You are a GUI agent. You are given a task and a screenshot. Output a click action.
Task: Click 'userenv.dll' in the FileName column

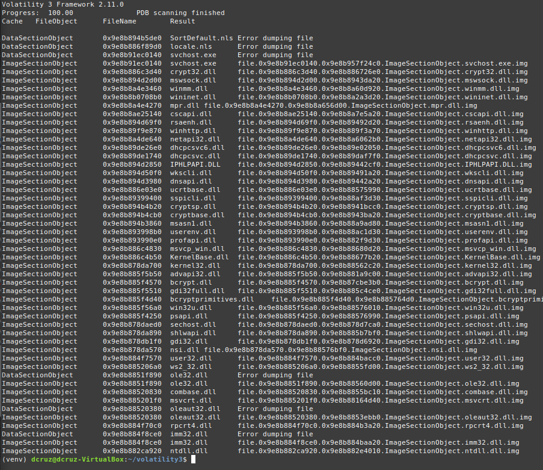[193, 232]
